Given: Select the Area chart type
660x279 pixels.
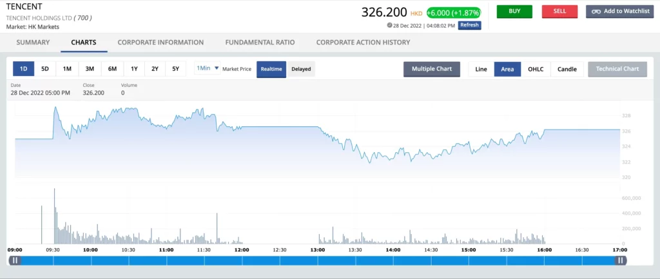Looking at the screenshot, I should pos(507,69).
